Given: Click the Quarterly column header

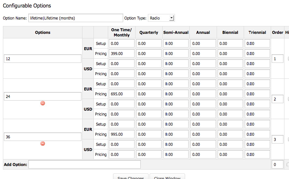Looking at the screenshot, I should pyautogui.click(x=149, y=33).
